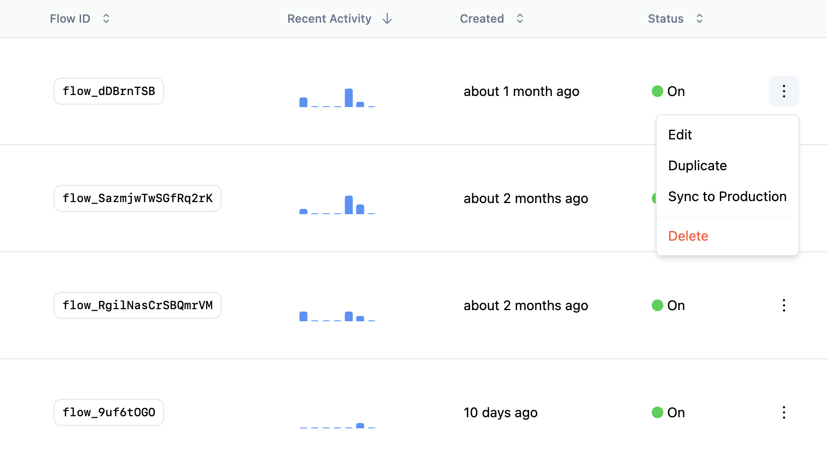Click the flow_SazmjwTwSGfRq2rK ID badge
827x464 pixels.
click(138, 198)
